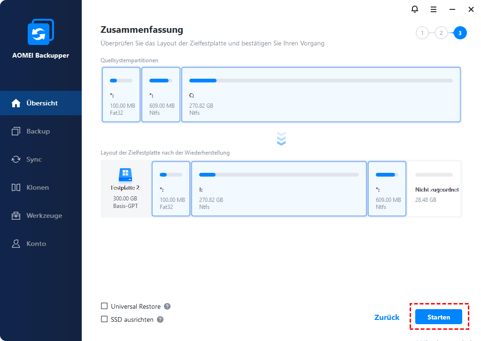
Task: Click help icon beside Universal Restore
Action: tap(167, 306)
